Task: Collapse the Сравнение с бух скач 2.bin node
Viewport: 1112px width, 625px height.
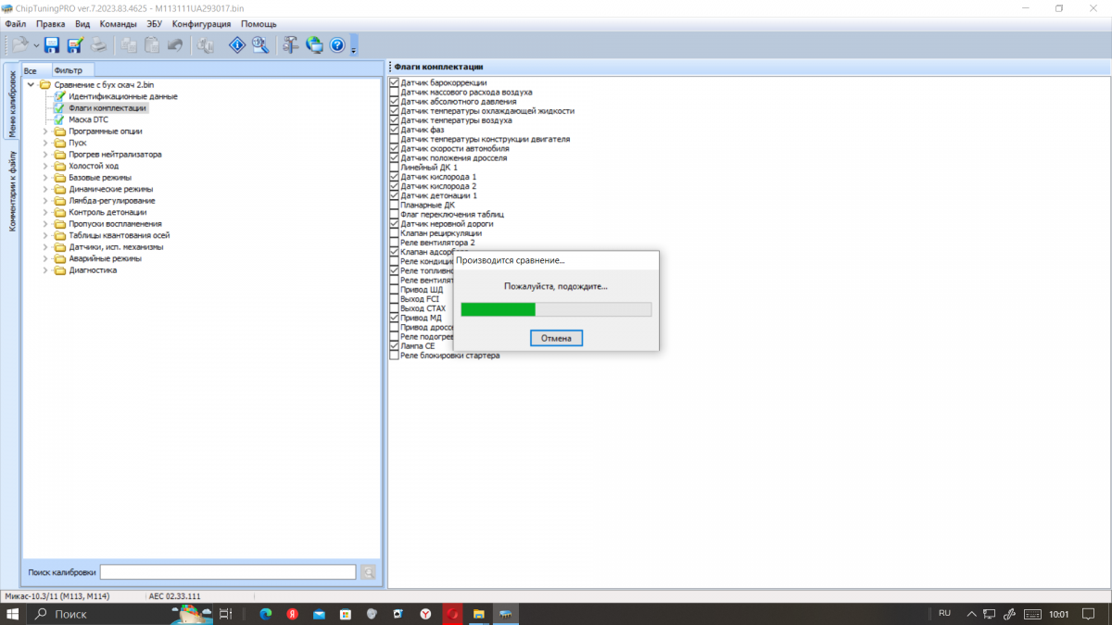Action: tap(32, 85)
